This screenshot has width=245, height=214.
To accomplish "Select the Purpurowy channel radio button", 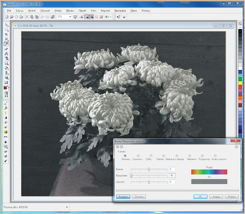I will [203, 156].
